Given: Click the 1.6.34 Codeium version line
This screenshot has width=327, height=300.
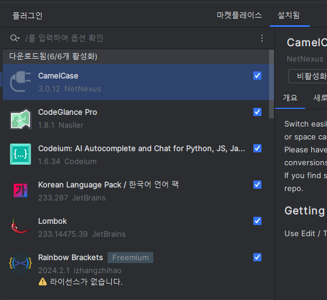Looking at the screenshot, I should (67, 162).
